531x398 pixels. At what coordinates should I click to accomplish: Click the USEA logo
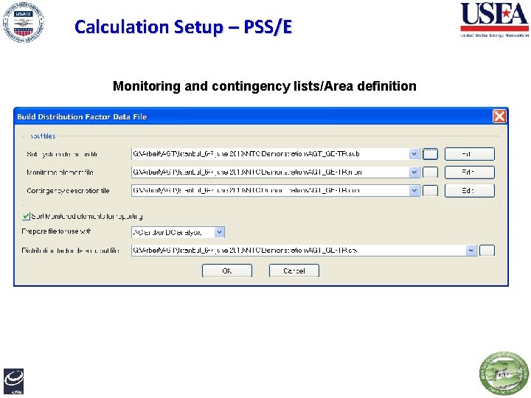pyautogui.click(x=494, y=20)
